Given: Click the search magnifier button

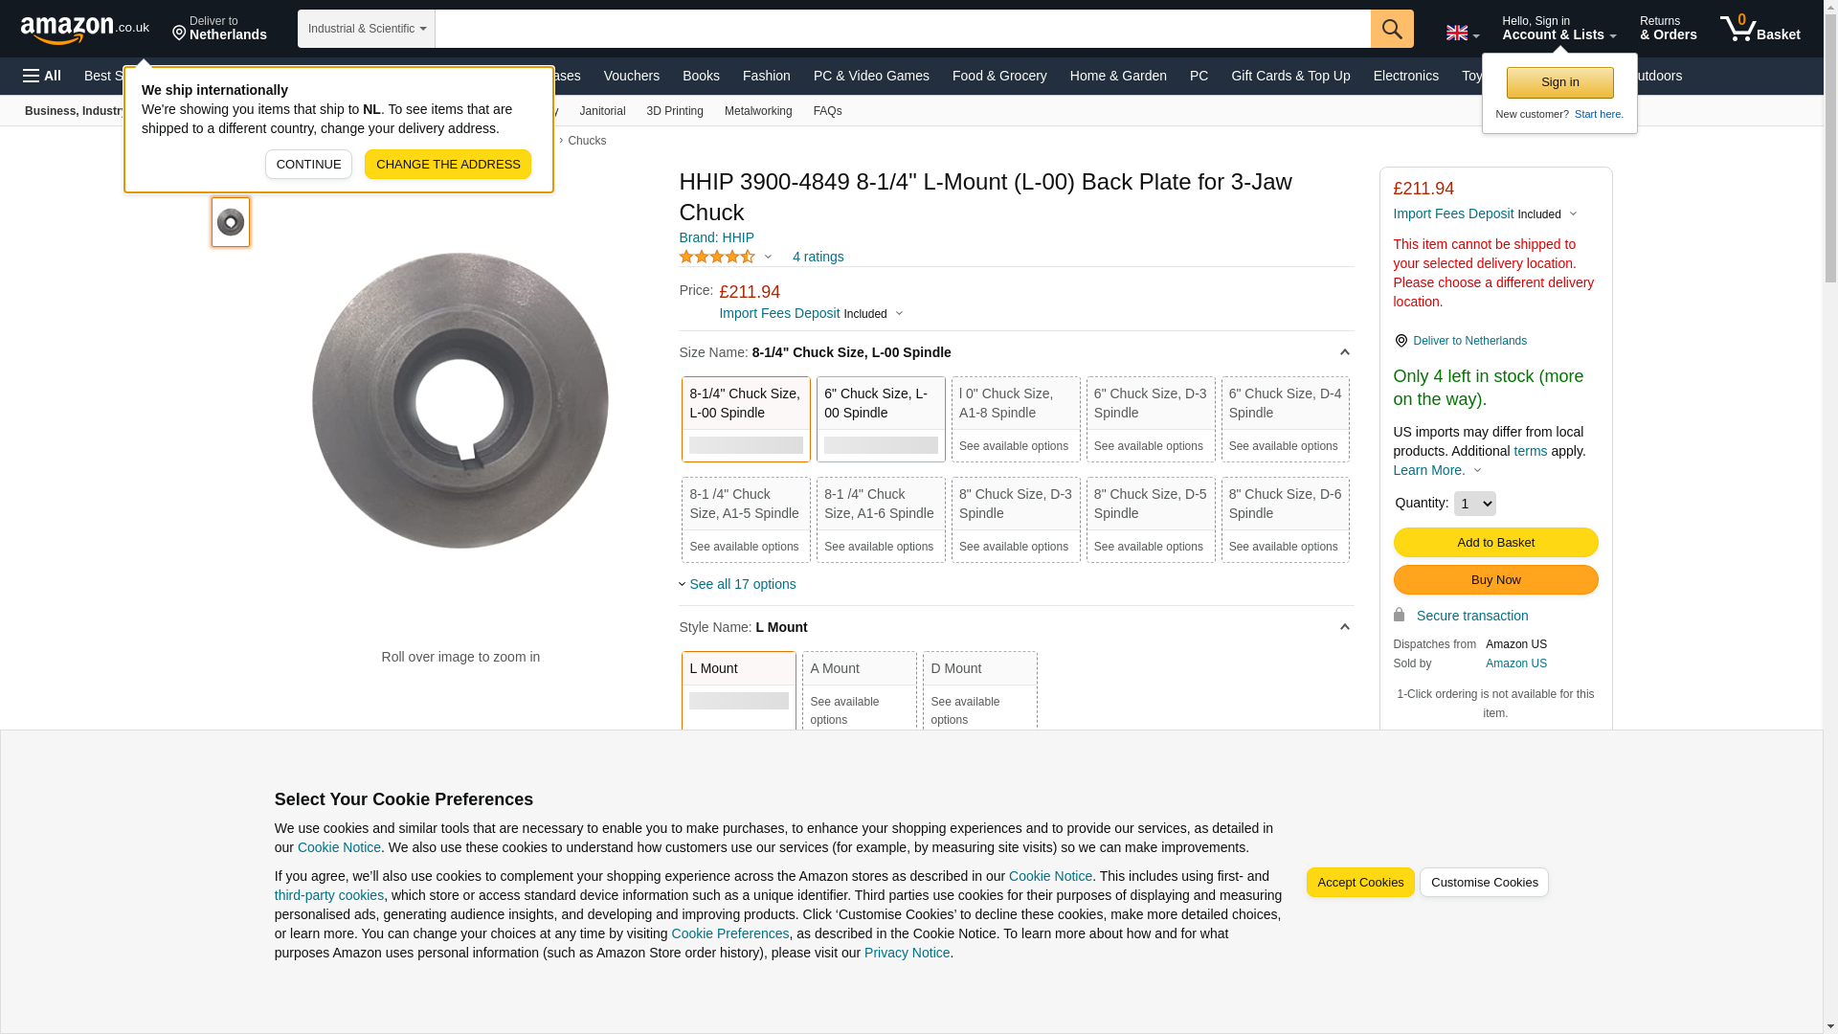Looking at the screenshot, I should [x=1391, y=29].
